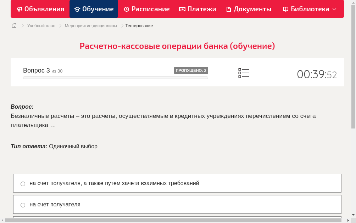This screenshot has width=356, height=223.
Task: Click the megaphone icon for Объявления
Action: 19,9
